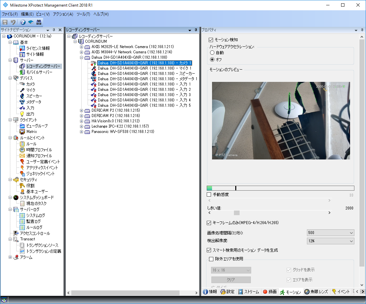
Task: Switch to 魚眼レンズ tab
Action: point(316,292)
